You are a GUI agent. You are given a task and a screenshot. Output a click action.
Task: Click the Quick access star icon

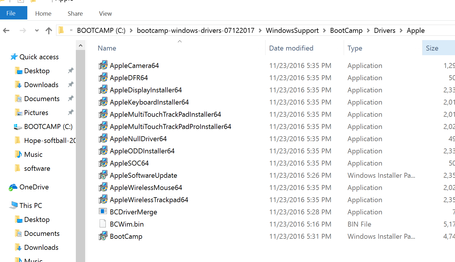14,57
